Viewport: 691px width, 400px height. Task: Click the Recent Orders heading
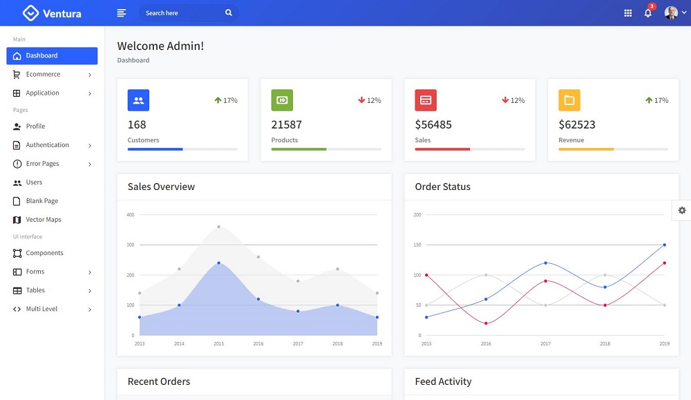[x=159, y=381]
